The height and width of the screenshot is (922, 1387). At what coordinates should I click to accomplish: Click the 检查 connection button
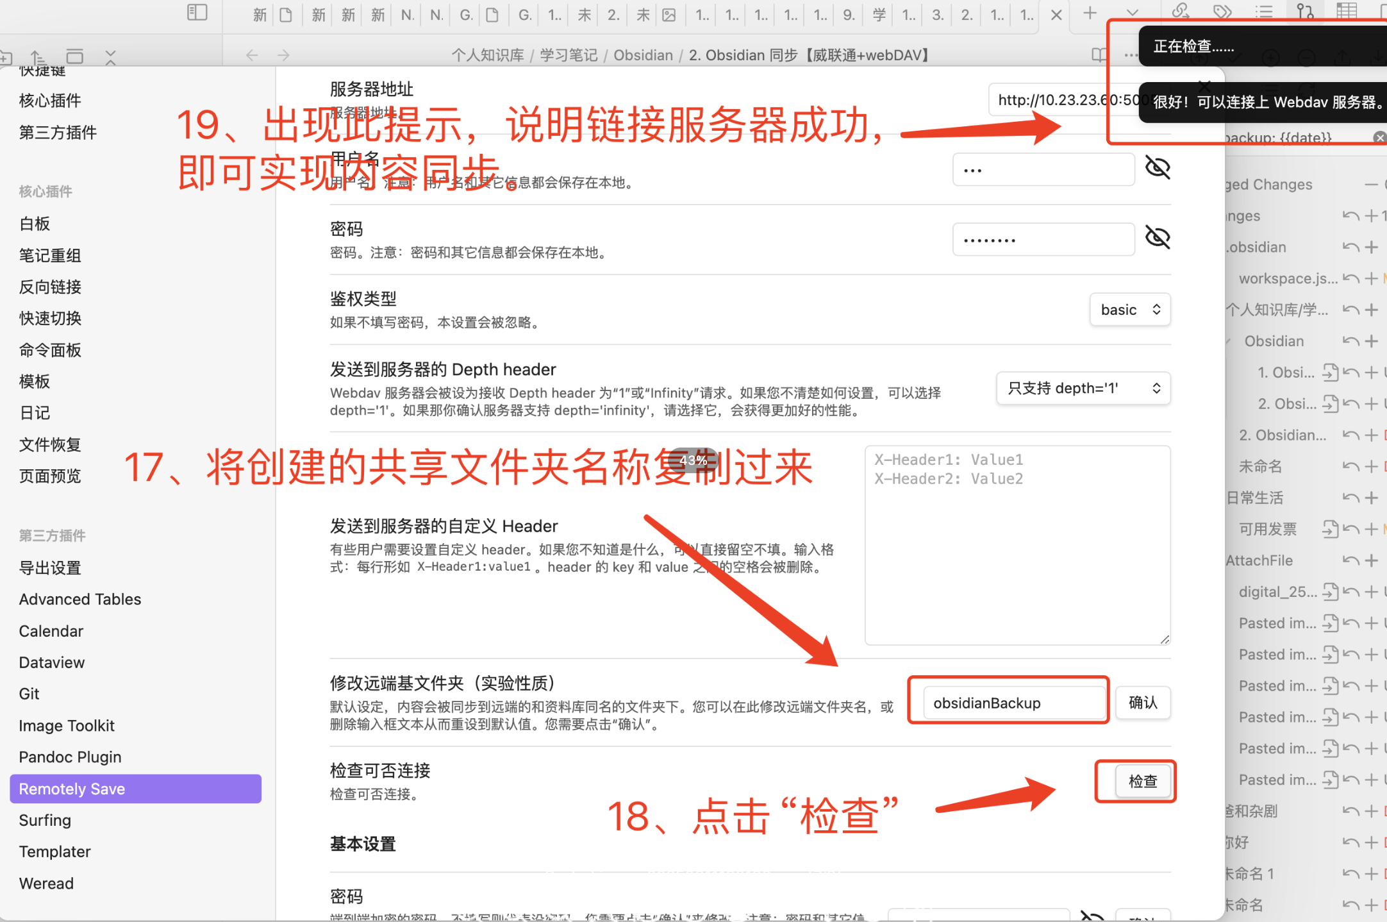[x=1142, y=781]
